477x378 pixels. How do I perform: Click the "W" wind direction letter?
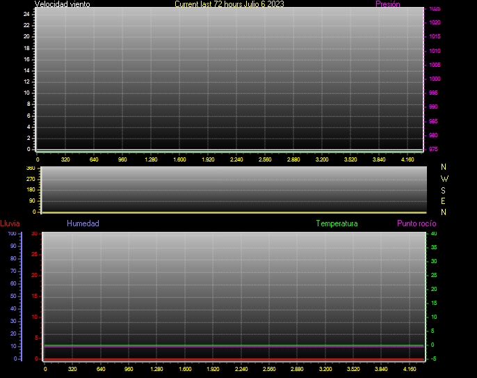click(444, 178)
